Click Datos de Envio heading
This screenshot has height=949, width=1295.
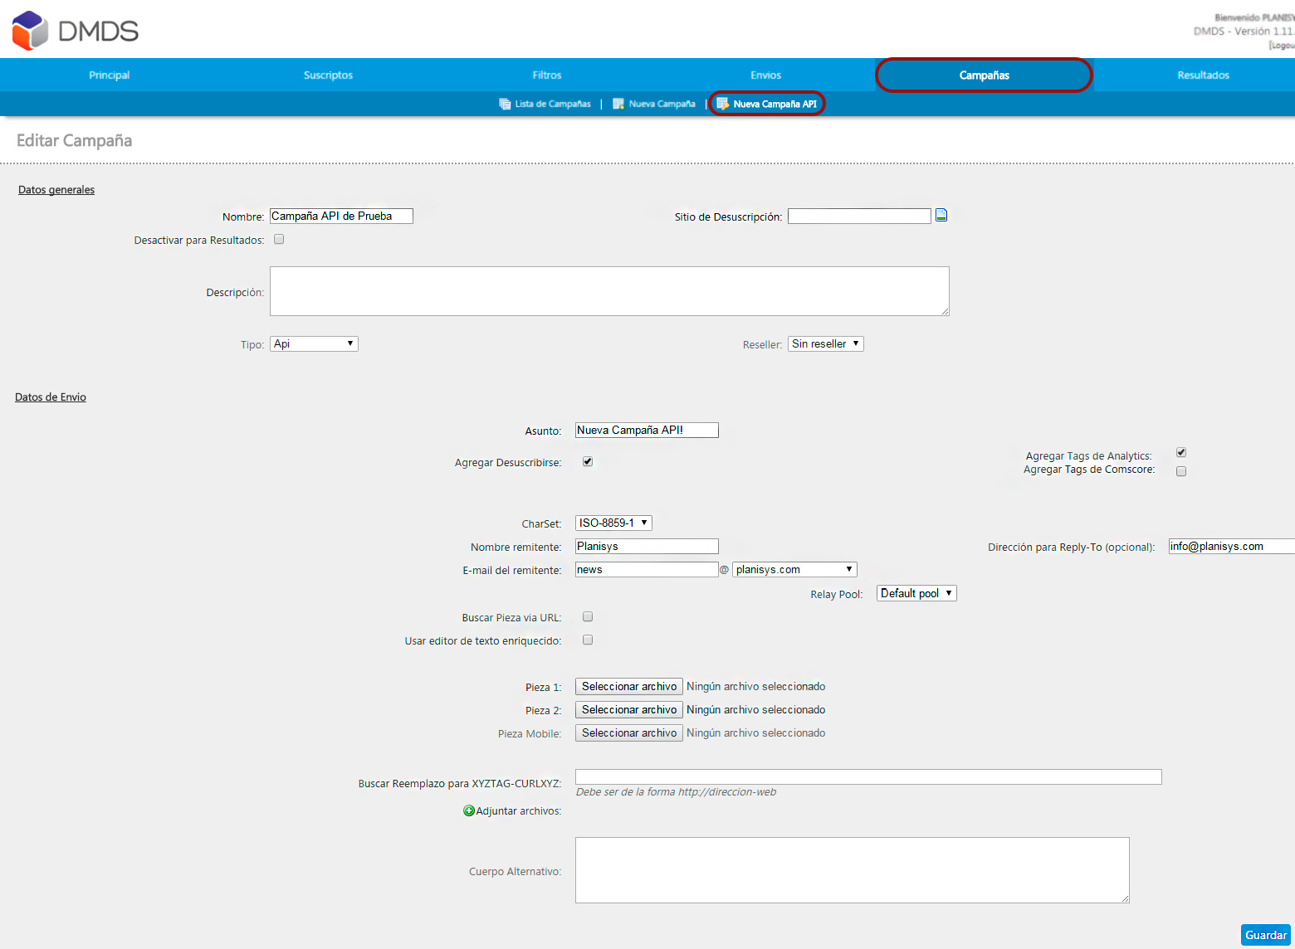51,397
